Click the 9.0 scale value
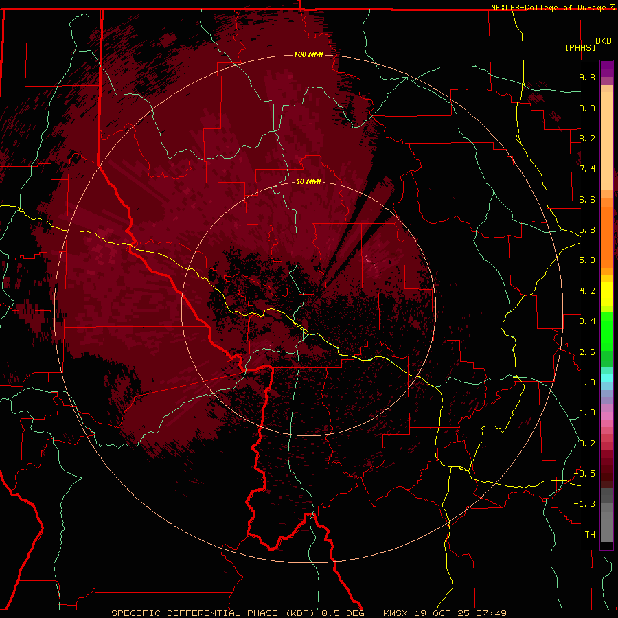The height and width of the screenshot is (618, 618). pyautogui.click(x=587, y=108)
